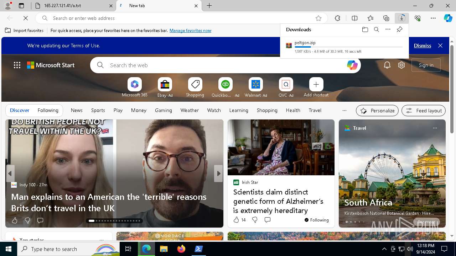Open the tab actions menu icon
Viewport: 456px width, 256px height.
click(21, 6)
